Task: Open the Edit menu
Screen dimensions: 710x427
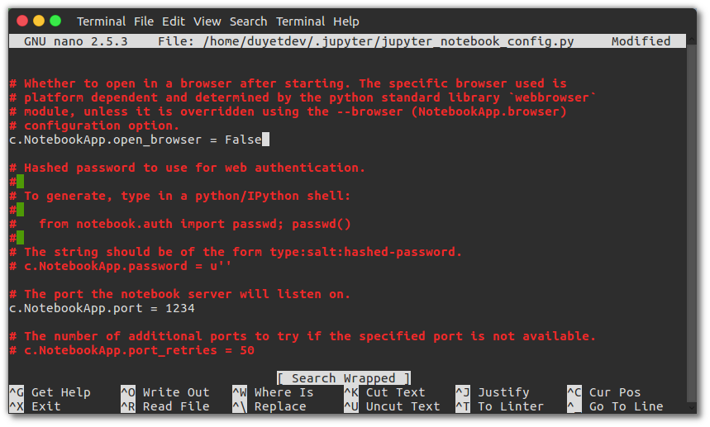Action: coord(174,21)
